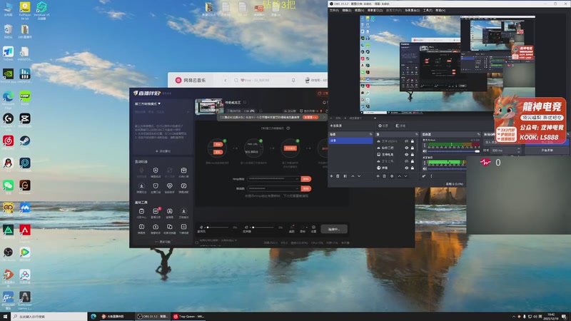Open 场景切换器 tool in 直播伴侣
This screenshot has height=321, width=571.
pyautogui.click(x=170, y=228)
